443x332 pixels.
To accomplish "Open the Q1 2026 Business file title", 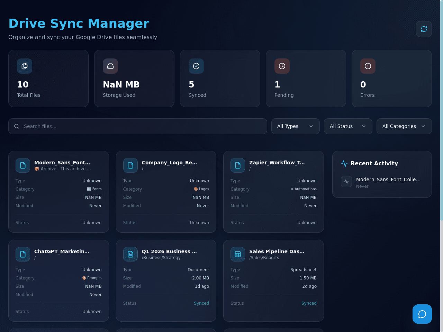I will click(169, 251).
